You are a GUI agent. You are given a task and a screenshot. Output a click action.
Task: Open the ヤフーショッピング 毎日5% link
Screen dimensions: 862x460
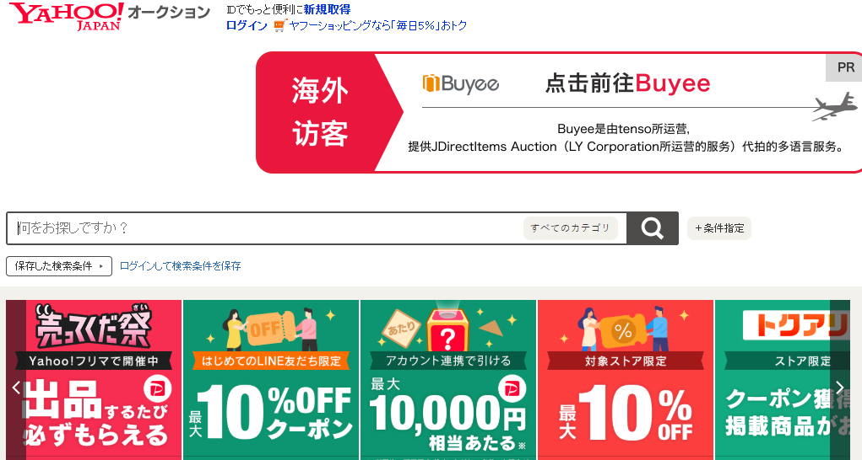(377, 25)
